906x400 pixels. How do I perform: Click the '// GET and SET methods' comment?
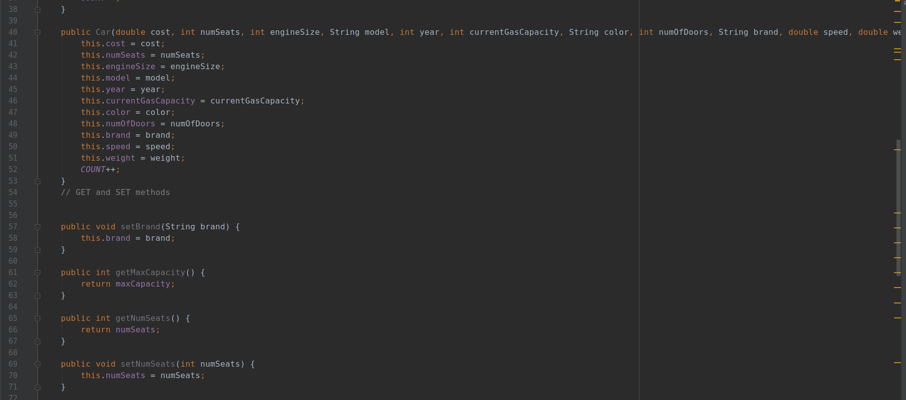pos(116,193)
